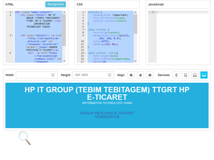Open the HARUN PEHLIVAN E-TICARET link

(x=107, y=113)
